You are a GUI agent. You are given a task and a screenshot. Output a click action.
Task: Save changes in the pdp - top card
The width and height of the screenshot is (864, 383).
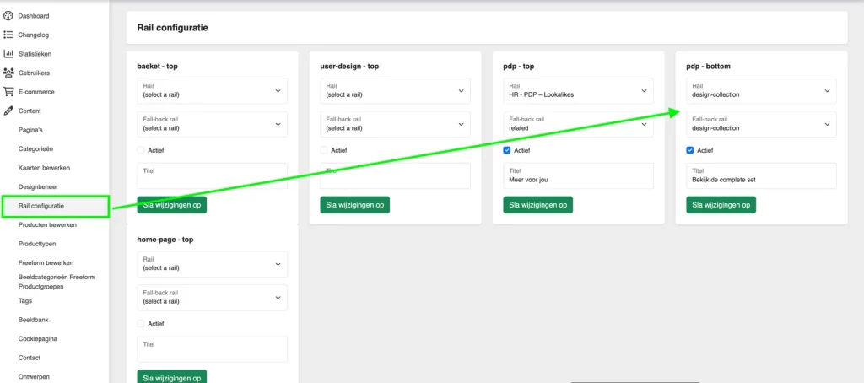(x=537, y=205)
